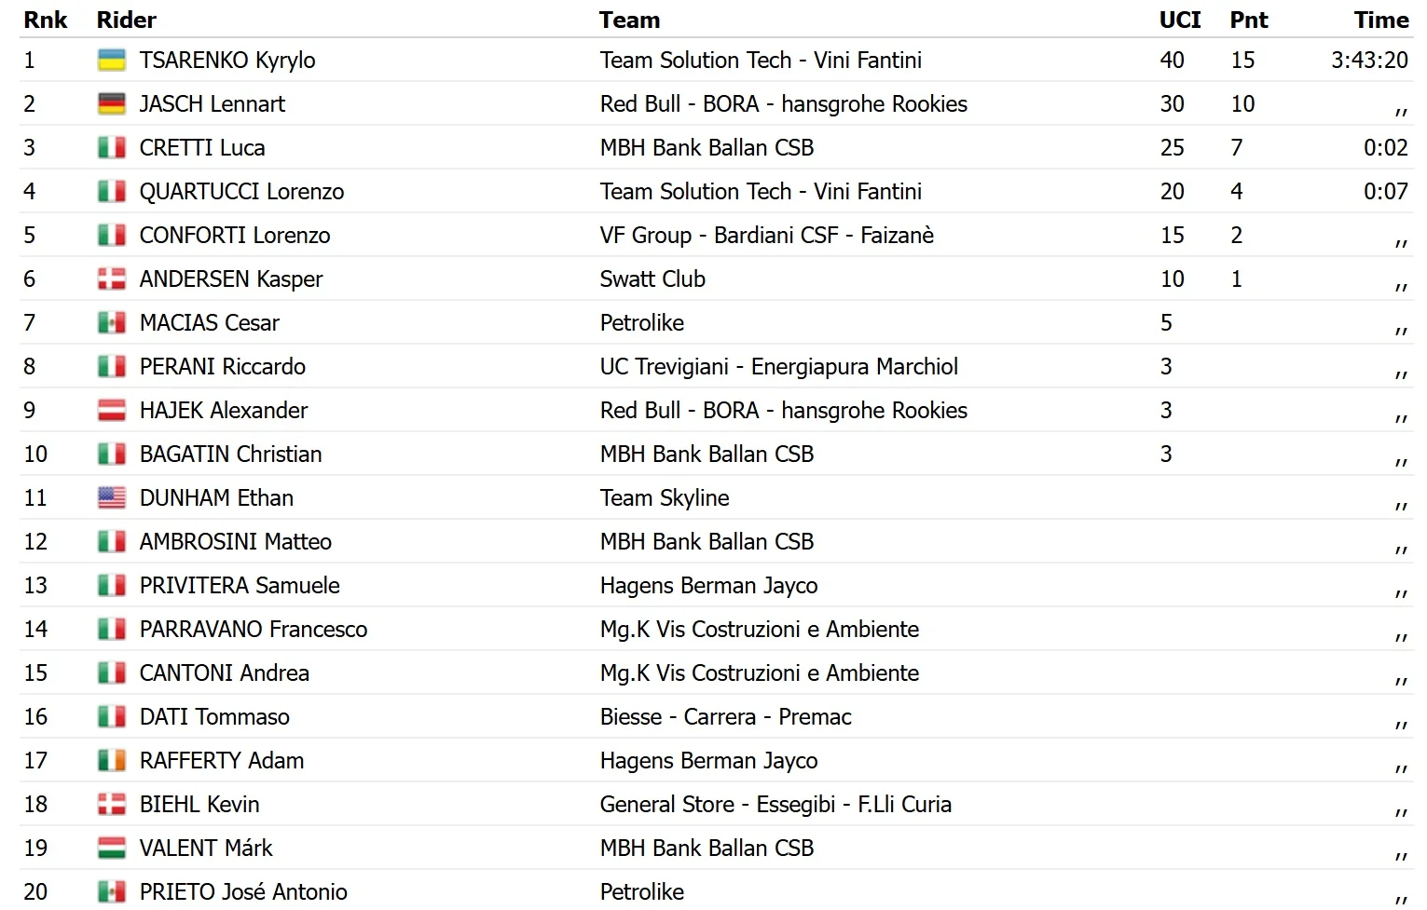The width and height of the screenshot is (1427, 910).
Task: Click the Time column header
Action: [1380, 20]
